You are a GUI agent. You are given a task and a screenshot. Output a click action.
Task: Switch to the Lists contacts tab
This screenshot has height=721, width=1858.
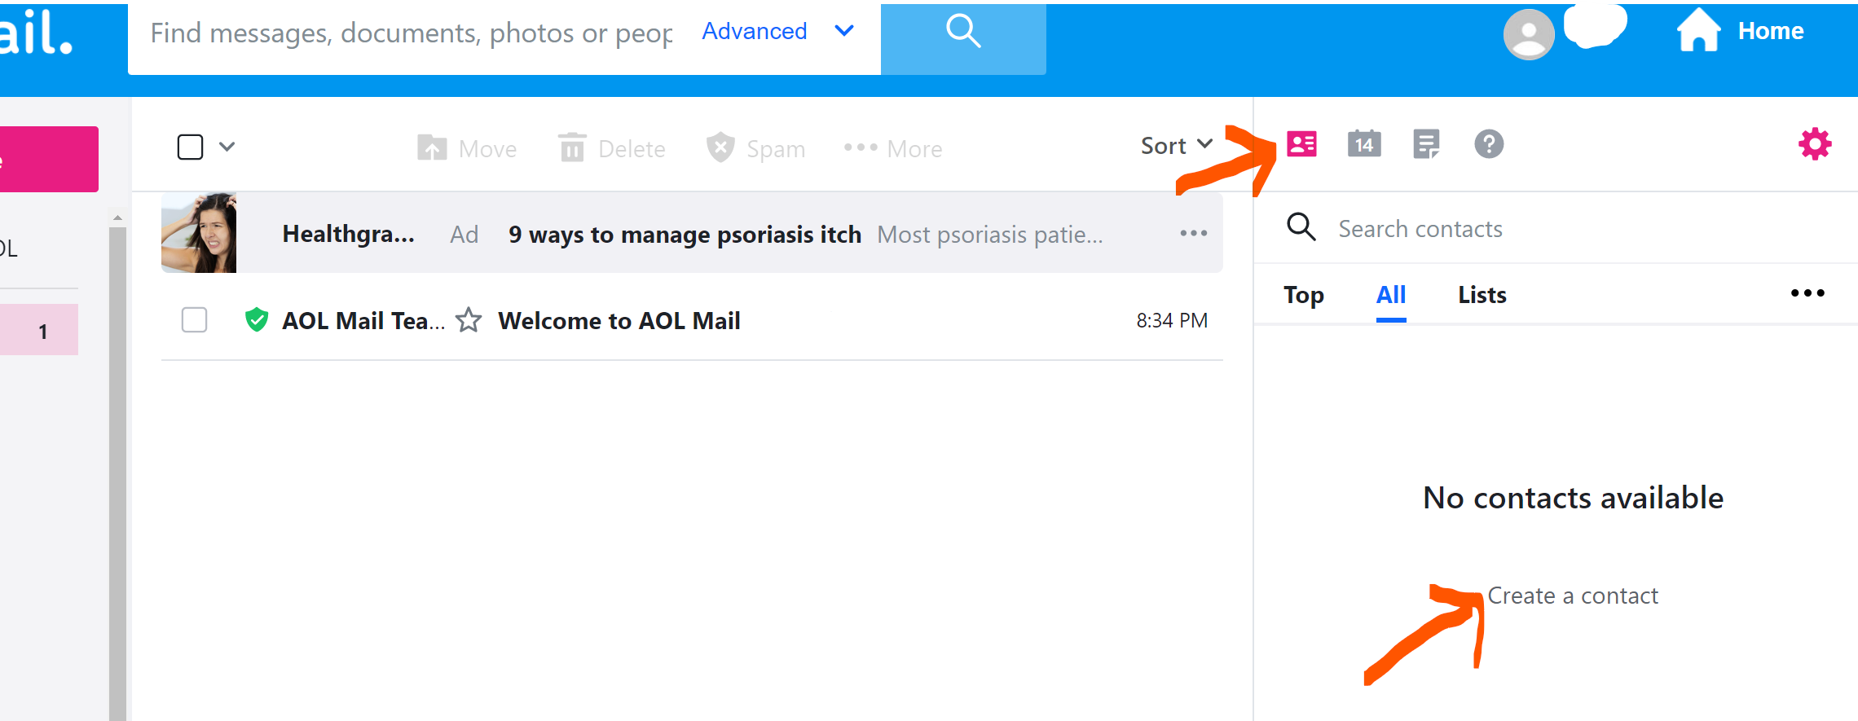pos(1482,295)
